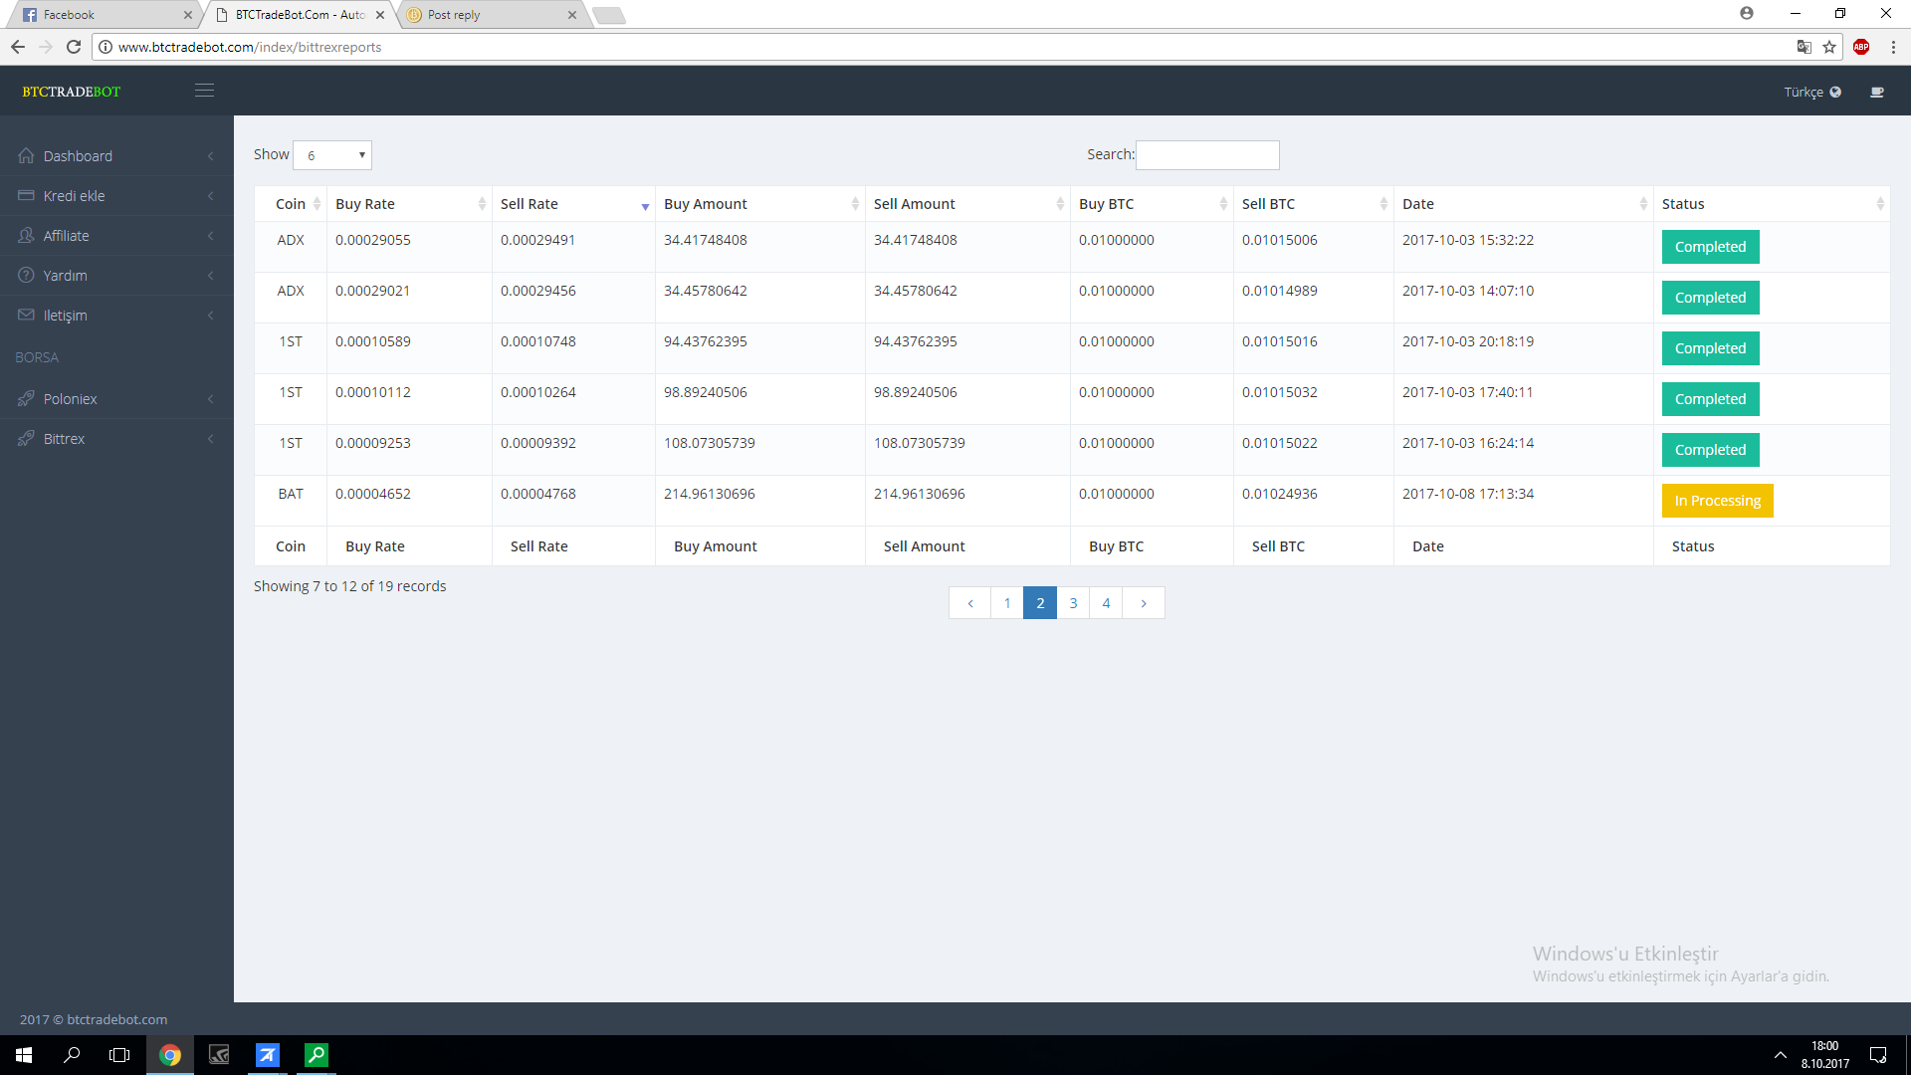Sort table by Sell Rate header

coord(573,204)
